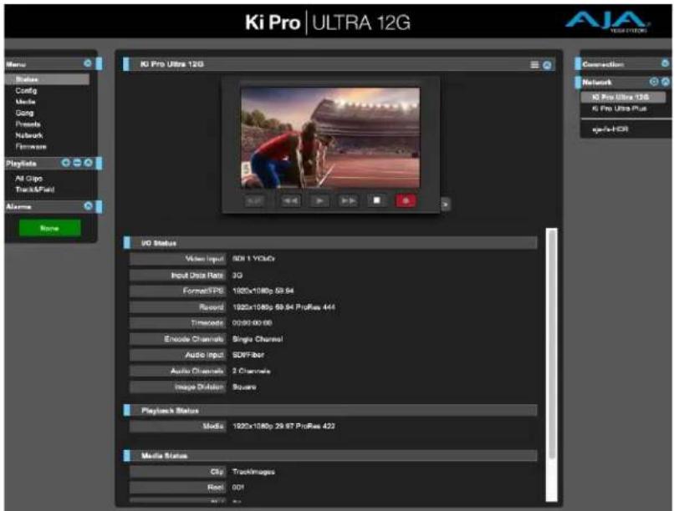Click the Media Status section header
Viewport: 674px width, 511px height.
tap(330, 455)
